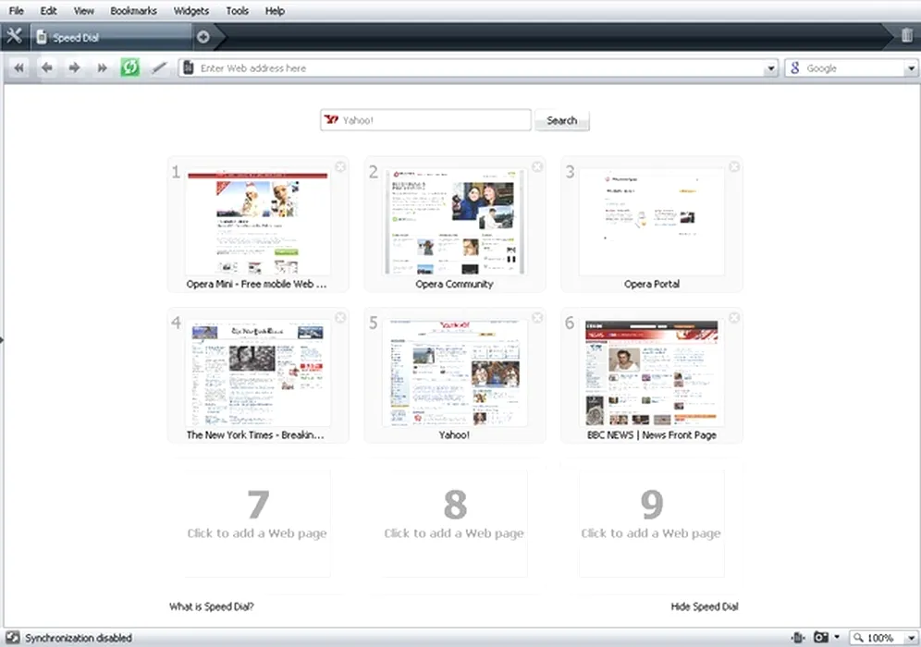Reload the page with the green button
The image size is (921, 647).
pyautogui.click(x=129, y=67)
